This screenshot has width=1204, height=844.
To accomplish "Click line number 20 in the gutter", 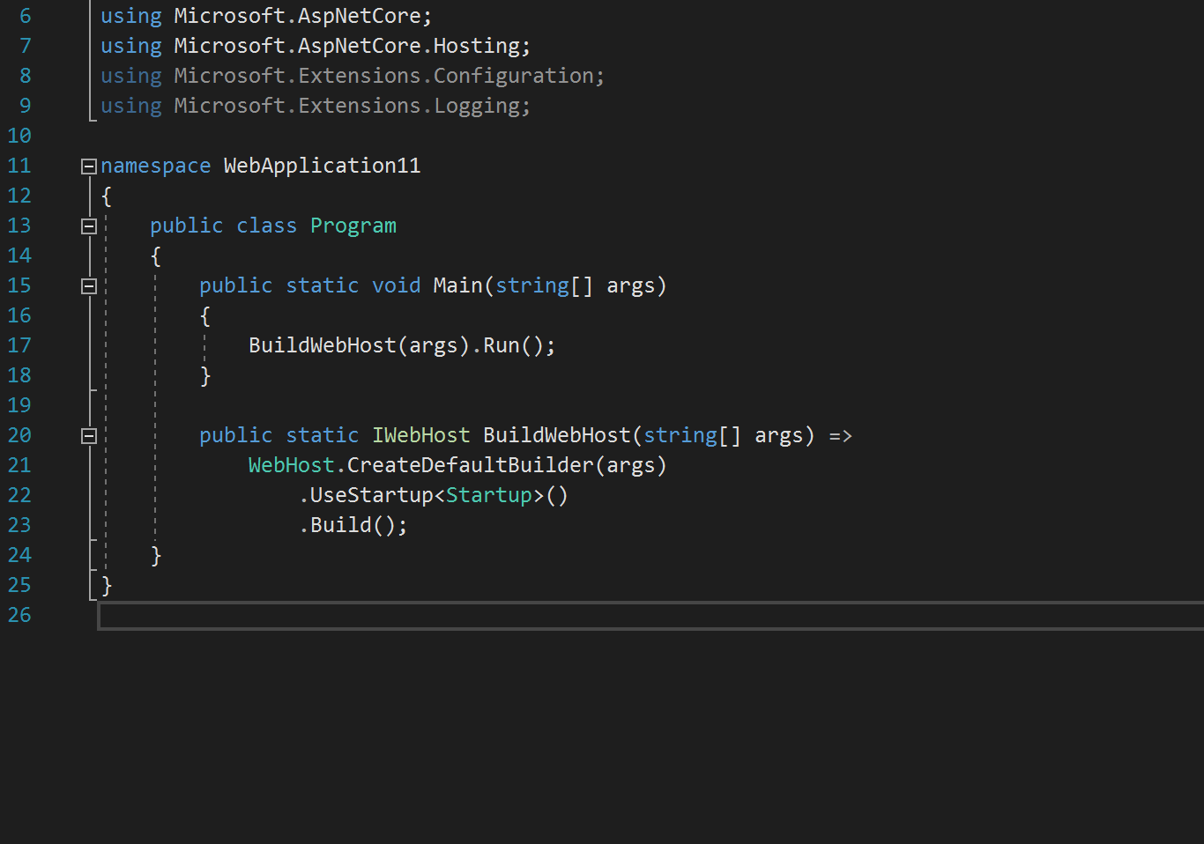I will pos(19,434).
